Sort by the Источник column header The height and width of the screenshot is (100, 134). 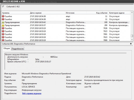click(76, 13)
